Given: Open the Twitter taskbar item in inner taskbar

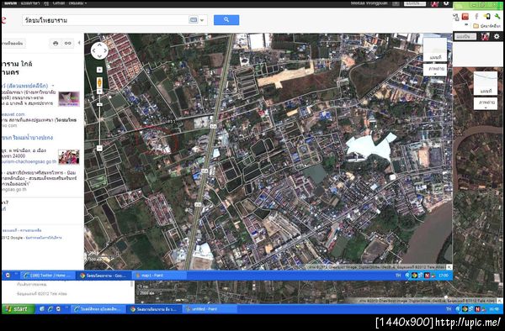Looking at the screenshot, I should (x=48, y=276).
